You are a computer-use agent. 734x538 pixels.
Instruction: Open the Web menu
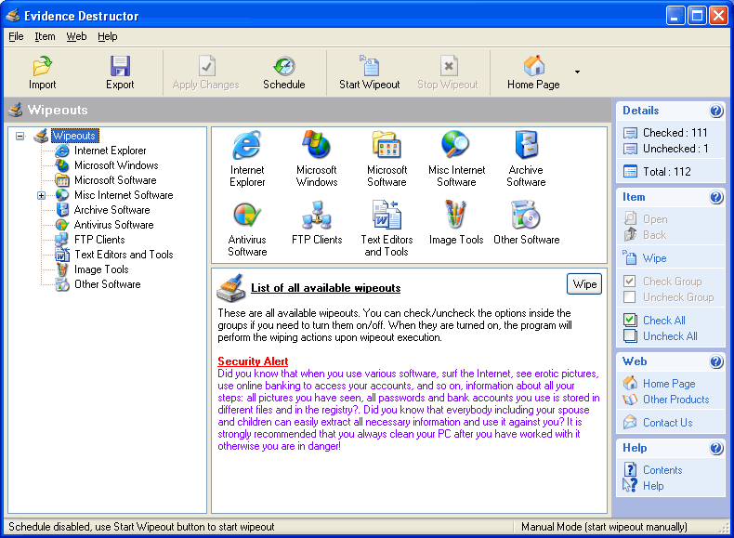[76, 36]
